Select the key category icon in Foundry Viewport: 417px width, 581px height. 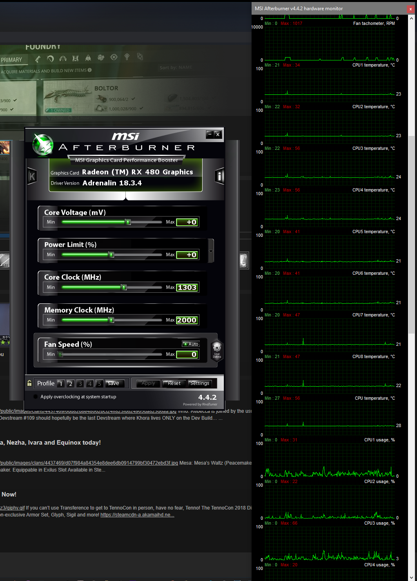click(x=127, y=57)
